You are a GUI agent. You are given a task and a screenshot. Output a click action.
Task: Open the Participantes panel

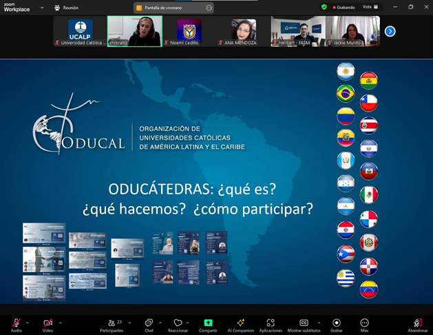pyautogui.click(x=112, y=325)
